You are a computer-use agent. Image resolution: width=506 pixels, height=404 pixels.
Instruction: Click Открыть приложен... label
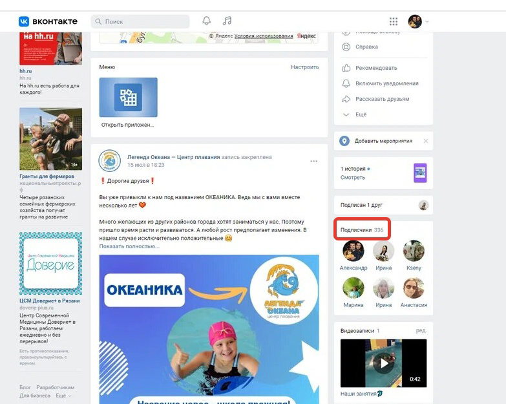coord(127,125)
